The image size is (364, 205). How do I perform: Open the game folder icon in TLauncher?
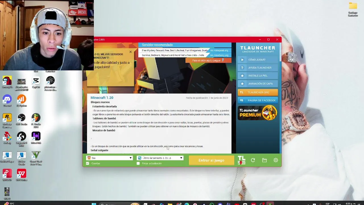(264, 160)
